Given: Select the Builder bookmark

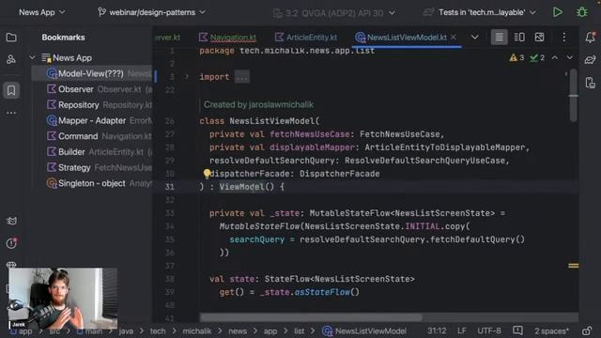Looking at the screenshot, I should point(92,152).
